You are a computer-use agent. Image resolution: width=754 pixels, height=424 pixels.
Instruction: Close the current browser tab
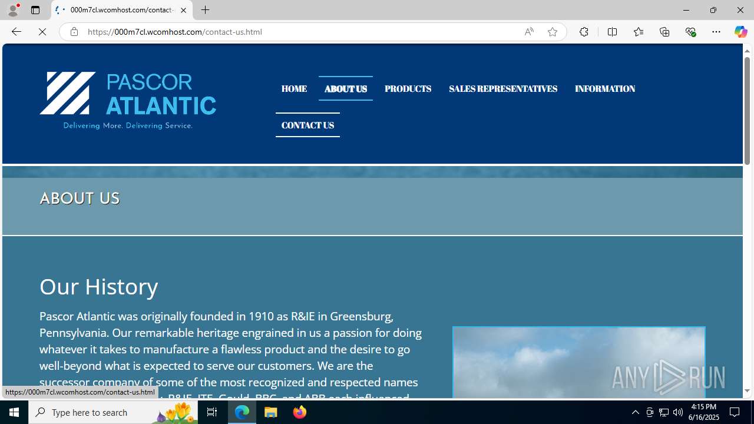(183, 10)
